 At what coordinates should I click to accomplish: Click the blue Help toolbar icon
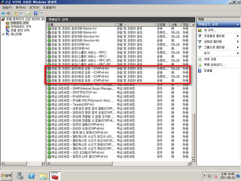point(36,14)
